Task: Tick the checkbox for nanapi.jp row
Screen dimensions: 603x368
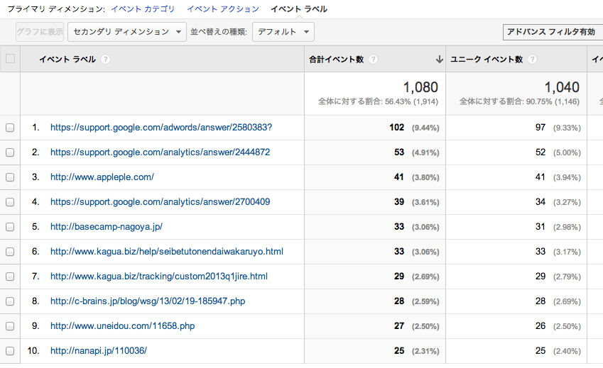Action: coord(10,351)
